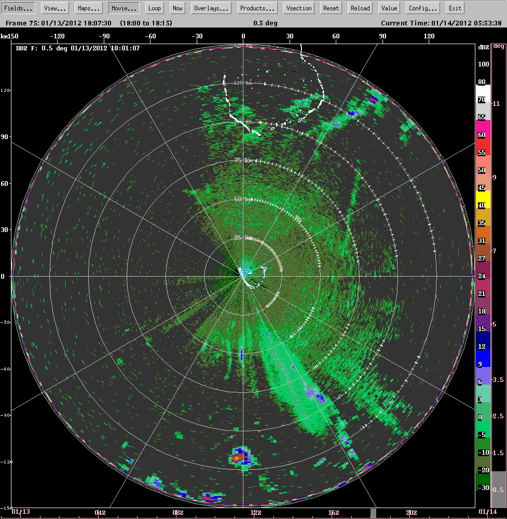507x519 pixels.
Task: Reload the radar data
Action: (360, 8)
